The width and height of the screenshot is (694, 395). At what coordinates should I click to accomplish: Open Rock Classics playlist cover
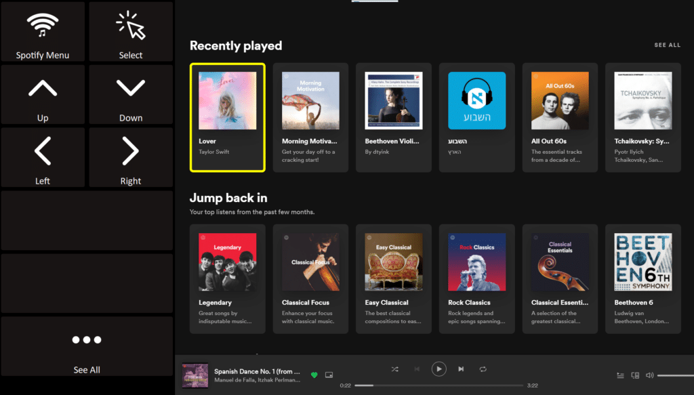click(476, 262)
